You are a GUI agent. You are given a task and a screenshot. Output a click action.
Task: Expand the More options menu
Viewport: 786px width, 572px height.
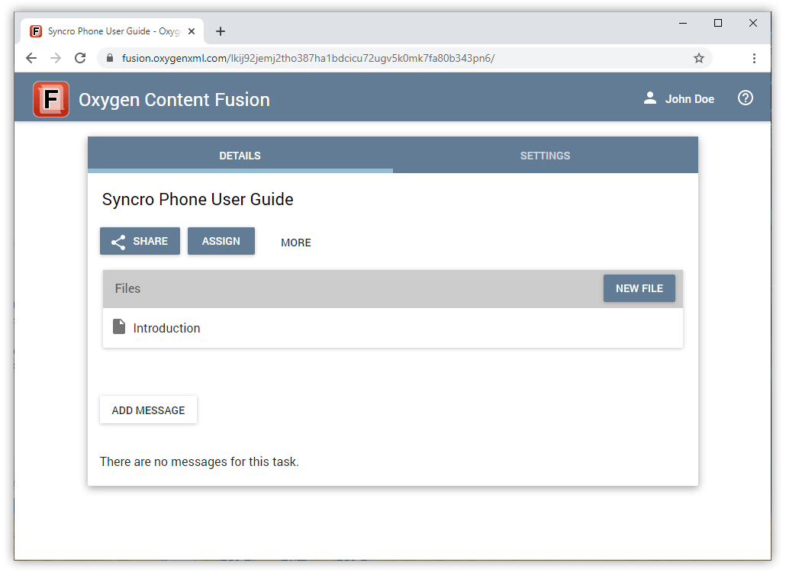click(296, 243)
